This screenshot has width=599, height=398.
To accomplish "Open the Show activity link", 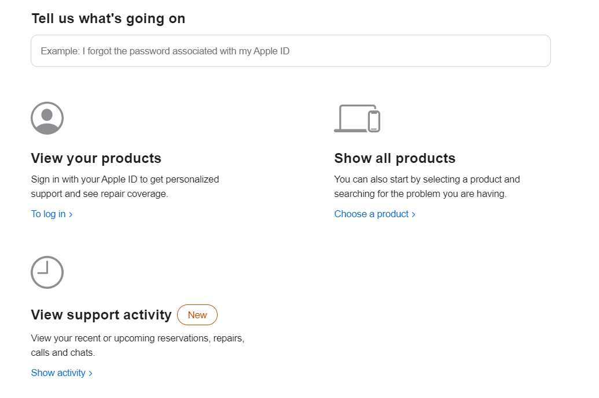I will click(x=58, y=373).
